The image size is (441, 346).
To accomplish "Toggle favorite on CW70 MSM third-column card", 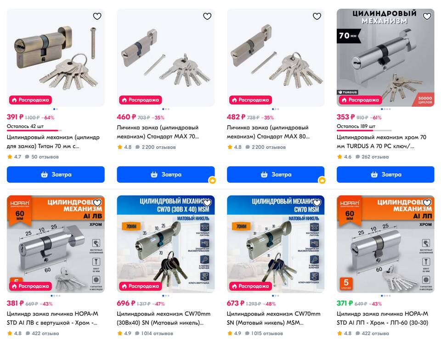I will [x=317, y=202].
